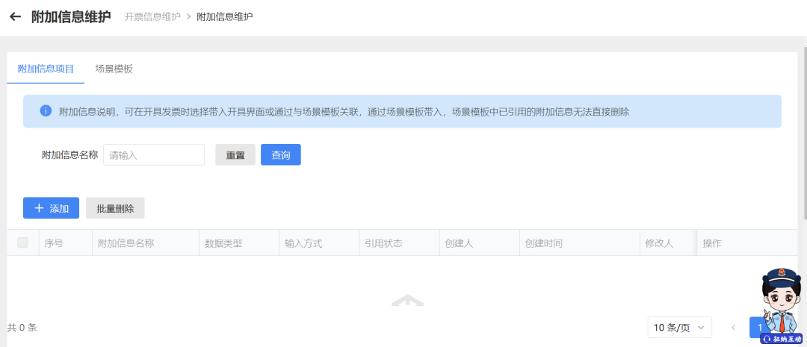Click the 创建时间 column header

pos(543,243)
